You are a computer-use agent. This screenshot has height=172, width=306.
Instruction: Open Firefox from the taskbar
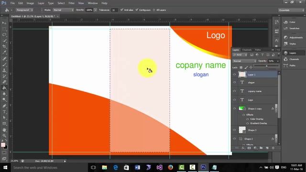coord(170,167)
